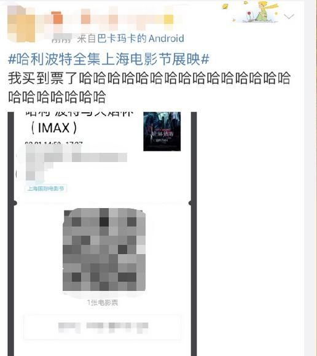Image resolution: width=317 pixels, height=356 pixels.
Task: Open hashtag #哈利波特全集上海电影节展映#
Action: pyautogui.click(x=108, y=59)
